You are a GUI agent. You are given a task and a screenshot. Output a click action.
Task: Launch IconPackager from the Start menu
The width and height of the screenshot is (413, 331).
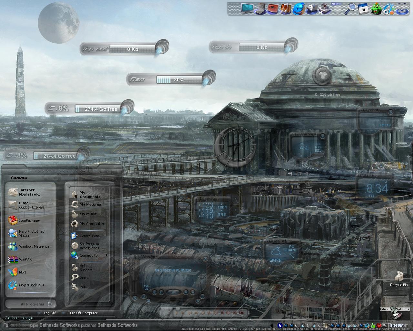(x=29, y=220)
